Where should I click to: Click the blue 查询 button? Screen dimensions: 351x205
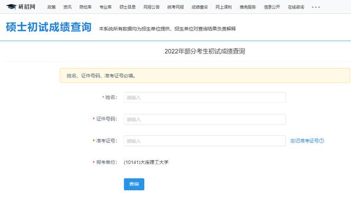(134, 184)
